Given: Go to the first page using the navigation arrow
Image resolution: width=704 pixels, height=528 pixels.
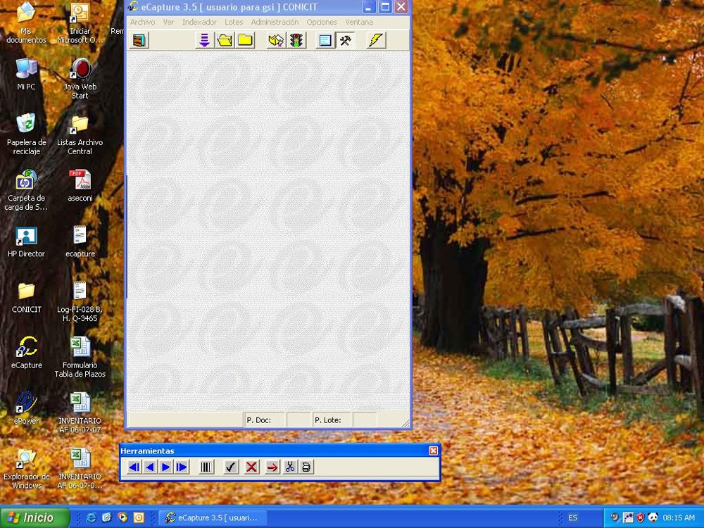Looking at the screenshot, I should (x=134, y=467).
